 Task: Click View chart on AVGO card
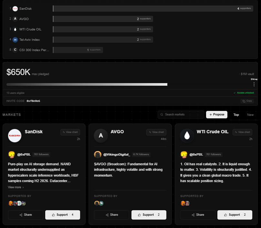point(156,132)
